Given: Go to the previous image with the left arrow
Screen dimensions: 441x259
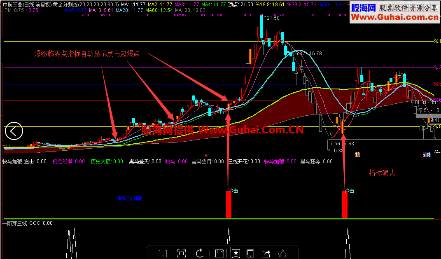Looking at the screenshot, I should [14, 131].
